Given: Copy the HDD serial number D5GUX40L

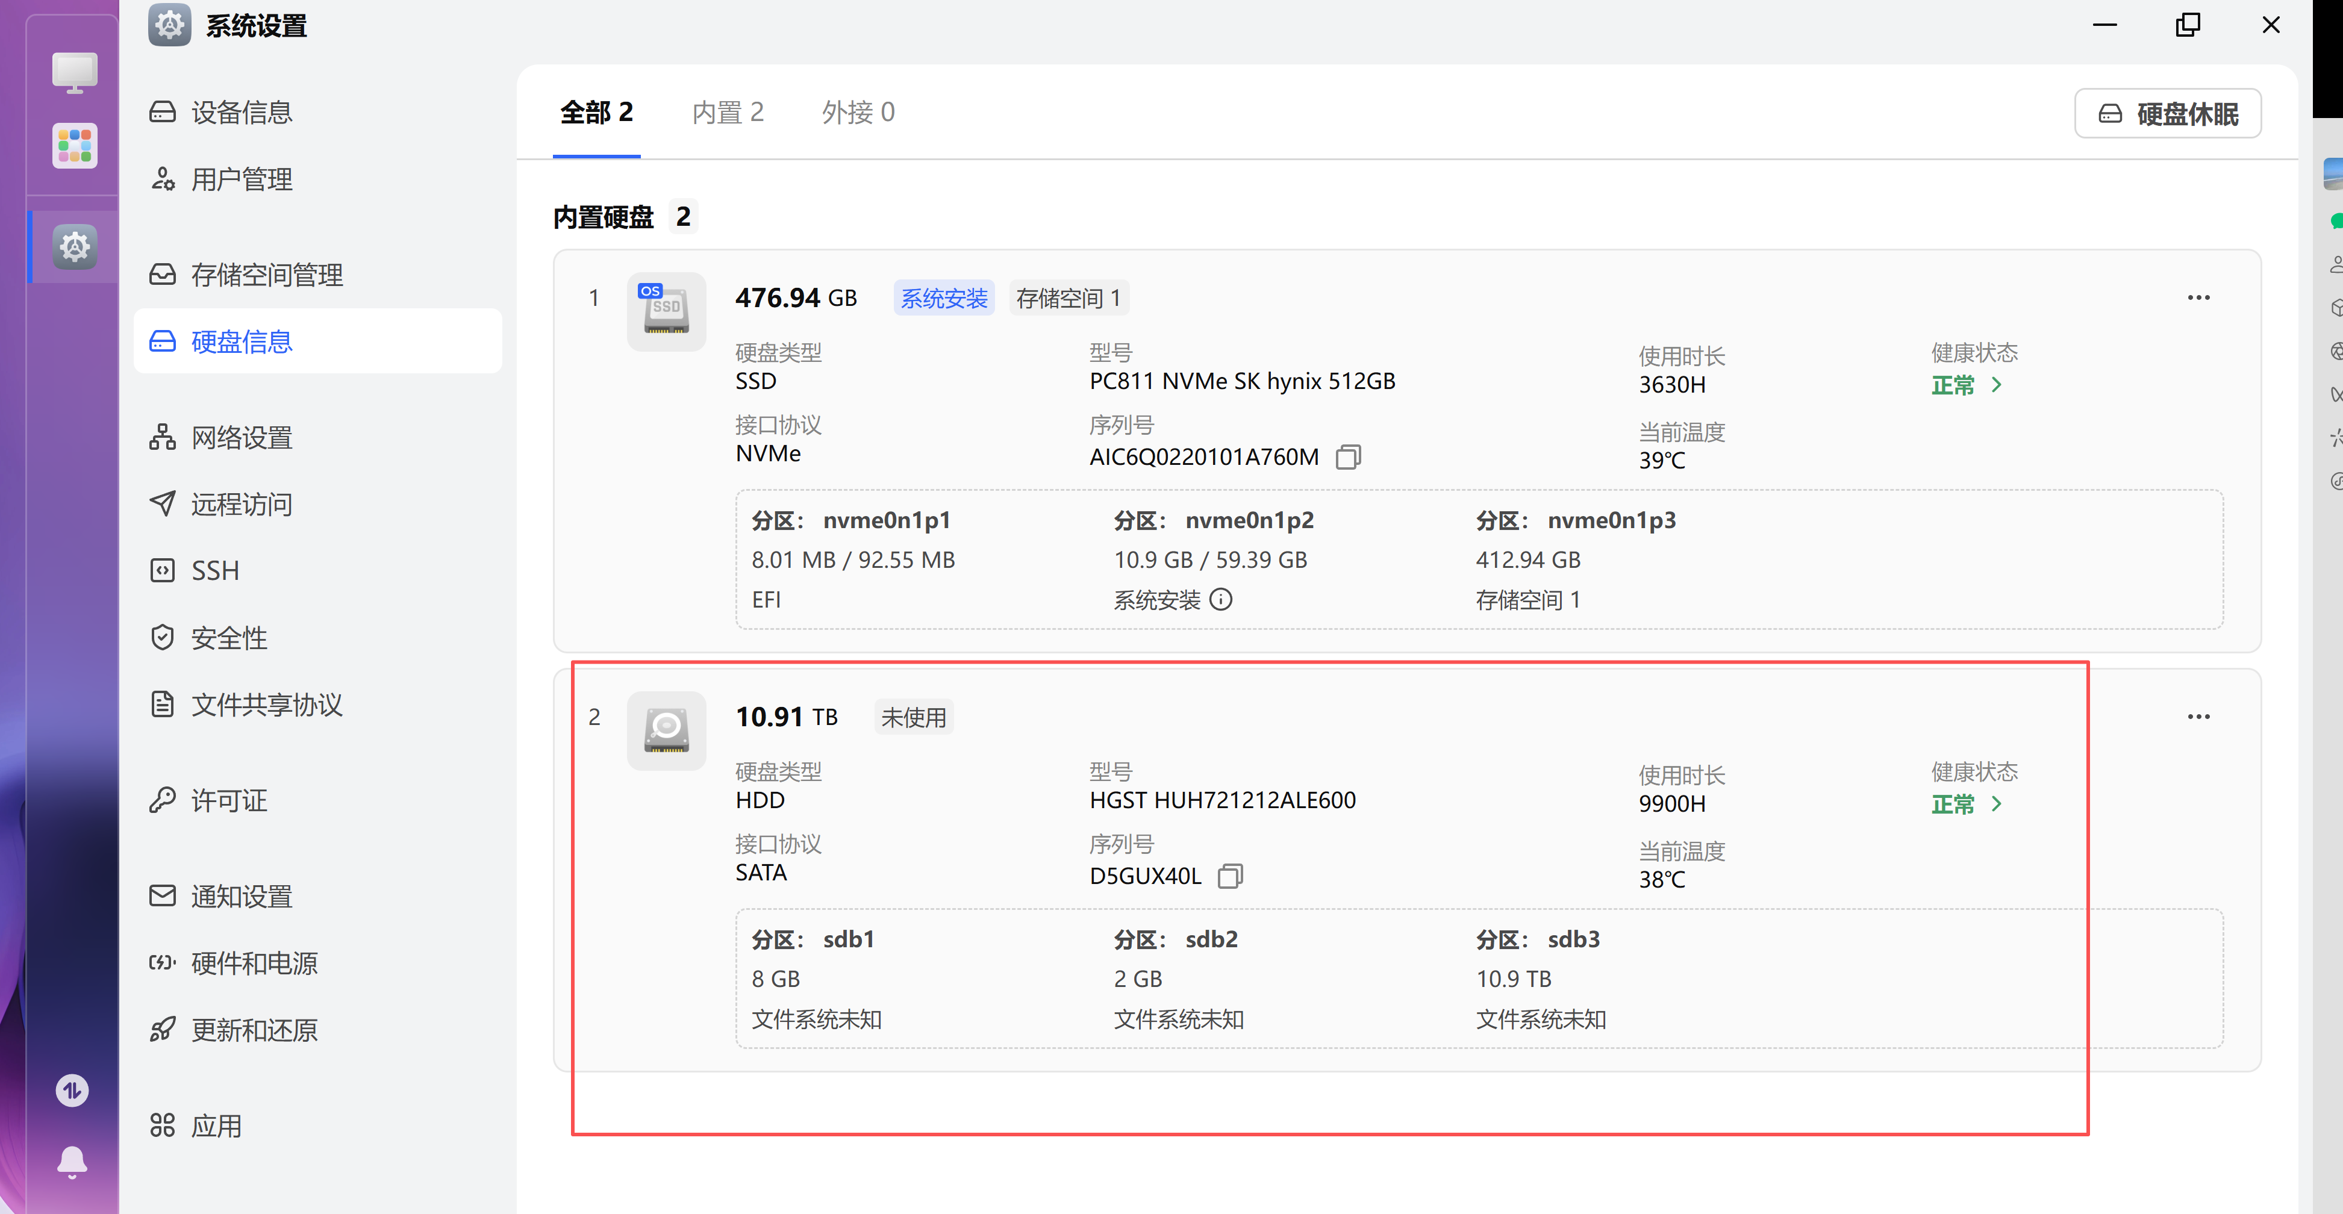Looking at the screenshot, I should coord(1230,876).
